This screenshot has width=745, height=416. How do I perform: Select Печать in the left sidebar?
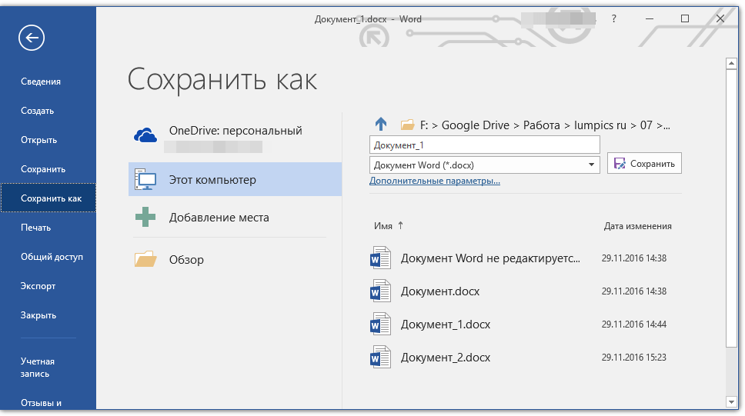point(35,228)
